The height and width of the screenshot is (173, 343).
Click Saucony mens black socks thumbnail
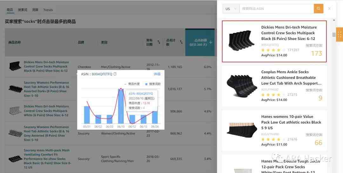(15, 159)
